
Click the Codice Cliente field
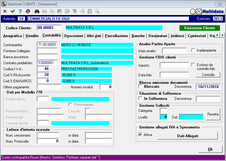(49, 28)
